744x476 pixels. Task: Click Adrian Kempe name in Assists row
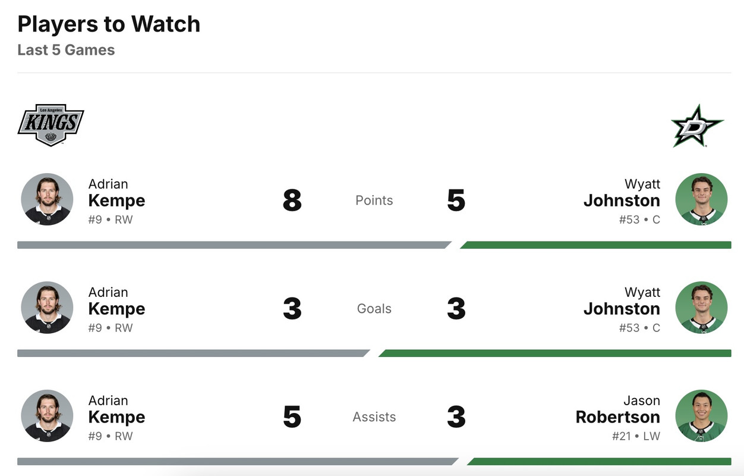pyautogui.click(x=116, y=410)
